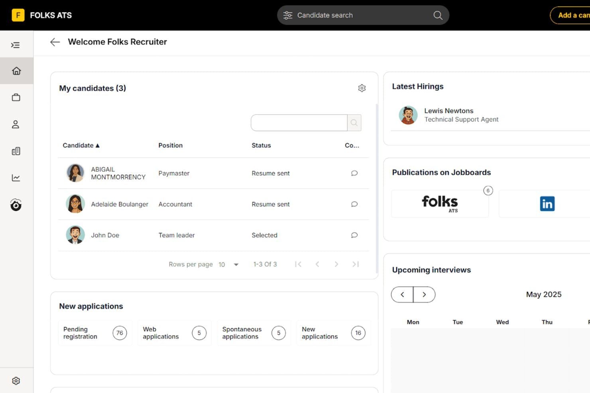Go to previous month in Upcoming interviews
This screenshot has width=590, height=393.
pos(402,294)
